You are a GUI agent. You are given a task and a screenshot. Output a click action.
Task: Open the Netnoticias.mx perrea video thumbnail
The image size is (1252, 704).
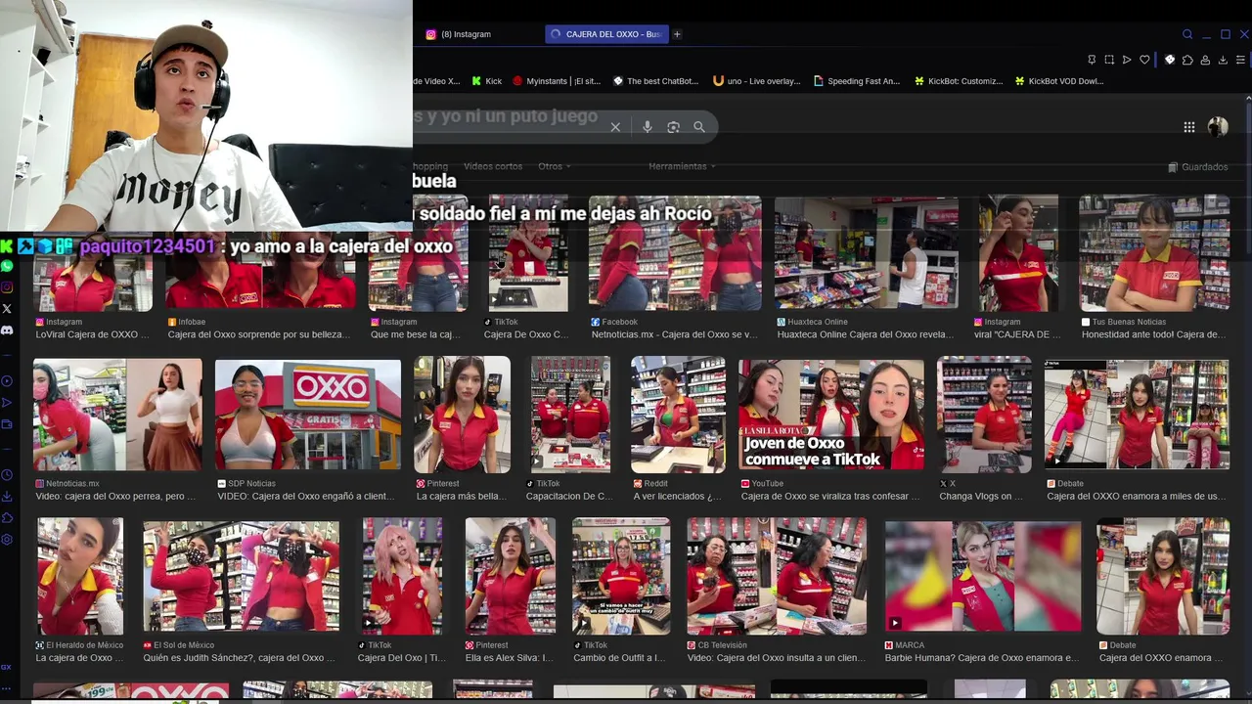(x=117, y=415)
